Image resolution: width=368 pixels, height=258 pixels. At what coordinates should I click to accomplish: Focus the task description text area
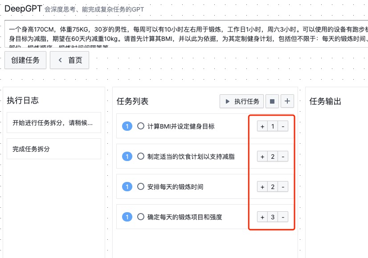point(186,34)
